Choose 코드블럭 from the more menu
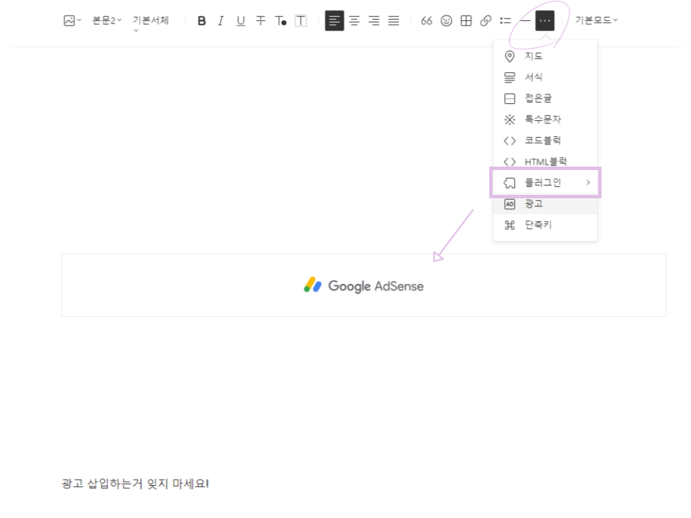The width and height of the screenshot is (691, 518). pos(545,140)
